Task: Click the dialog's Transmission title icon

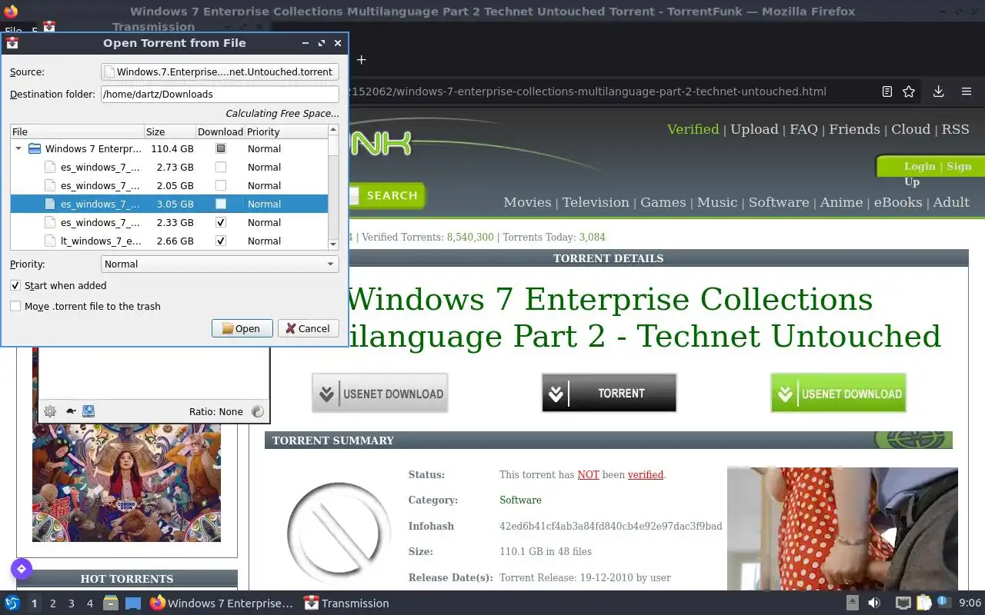Action: (12, 43)
